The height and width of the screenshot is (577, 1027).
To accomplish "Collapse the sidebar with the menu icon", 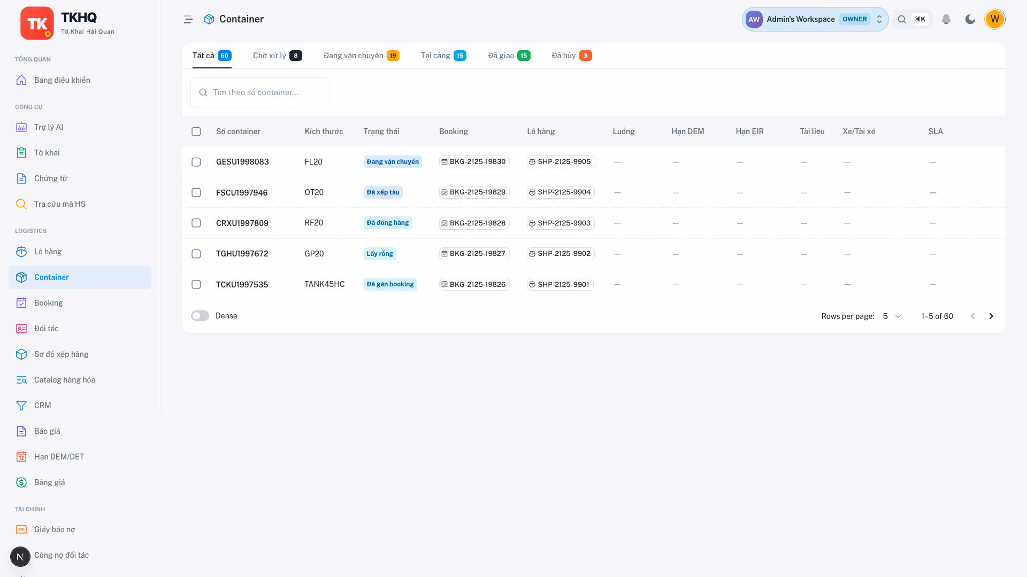I will pyautogui.click(x=188, y=19).
